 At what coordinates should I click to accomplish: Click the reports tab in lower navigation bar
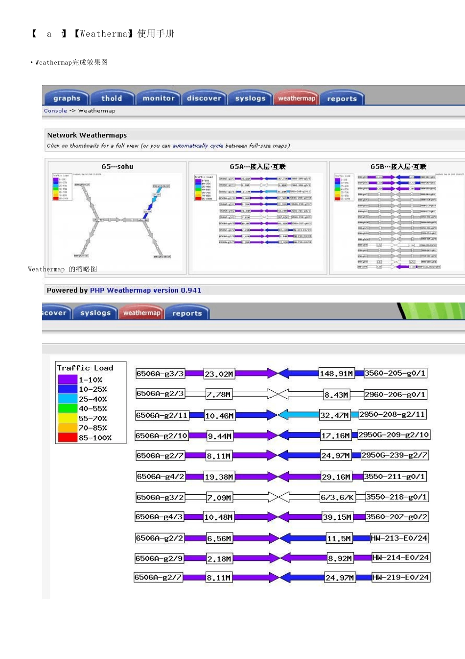click(x=187, y=313)
